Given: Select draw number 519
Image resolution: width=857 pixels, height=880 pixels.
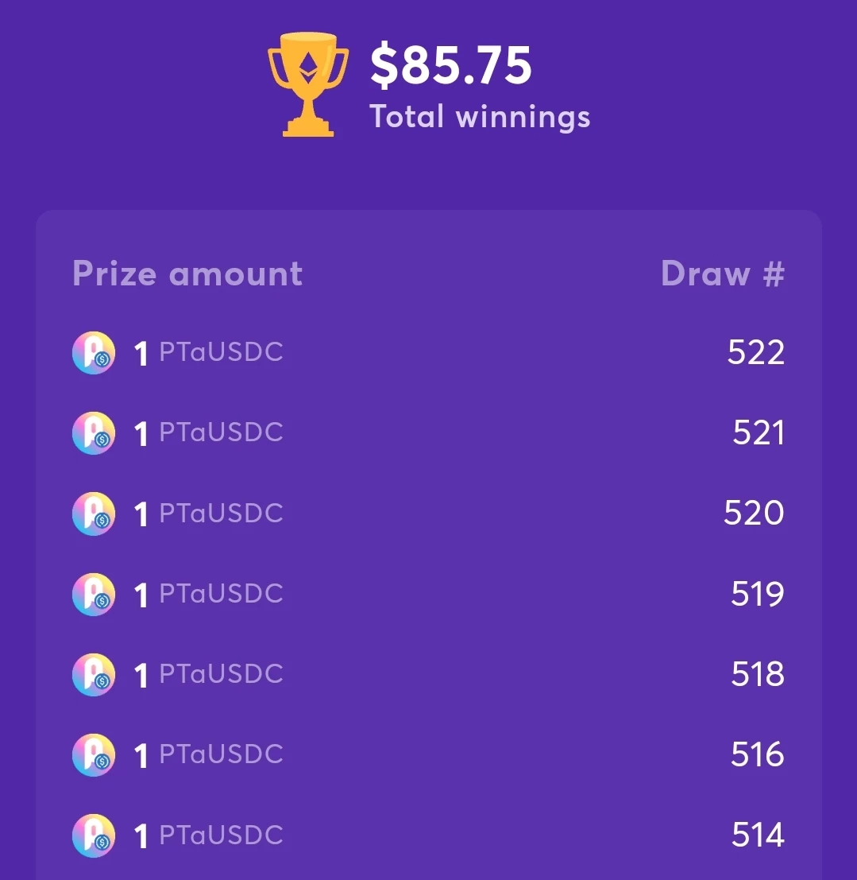Looking at the screenshot, I should [758, 594].
